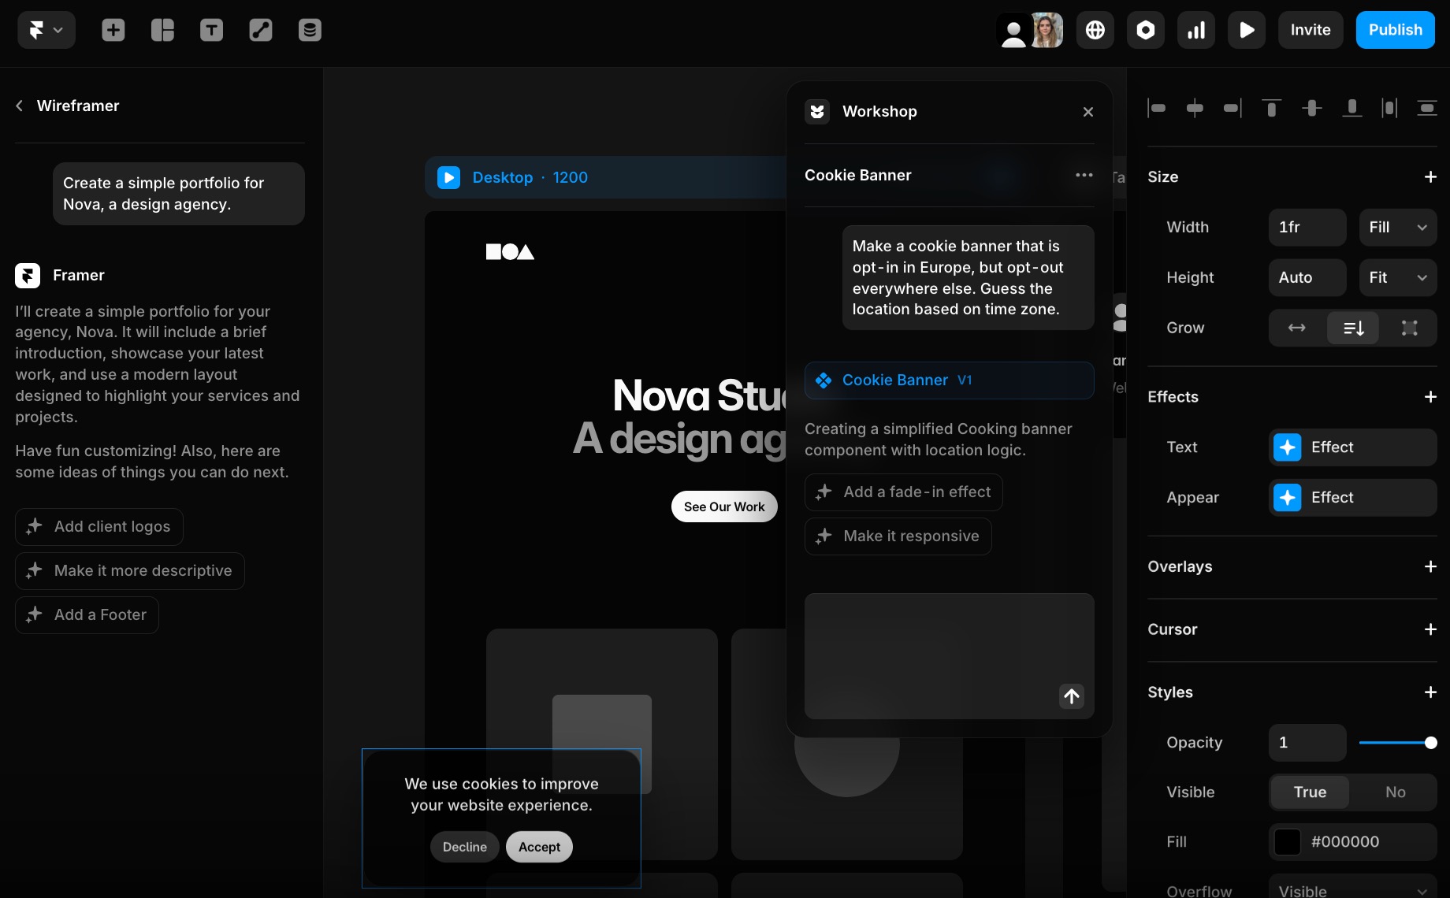Select the Vector pen tool
Viewport: 1450px width, 898px height.
(261, 30)
